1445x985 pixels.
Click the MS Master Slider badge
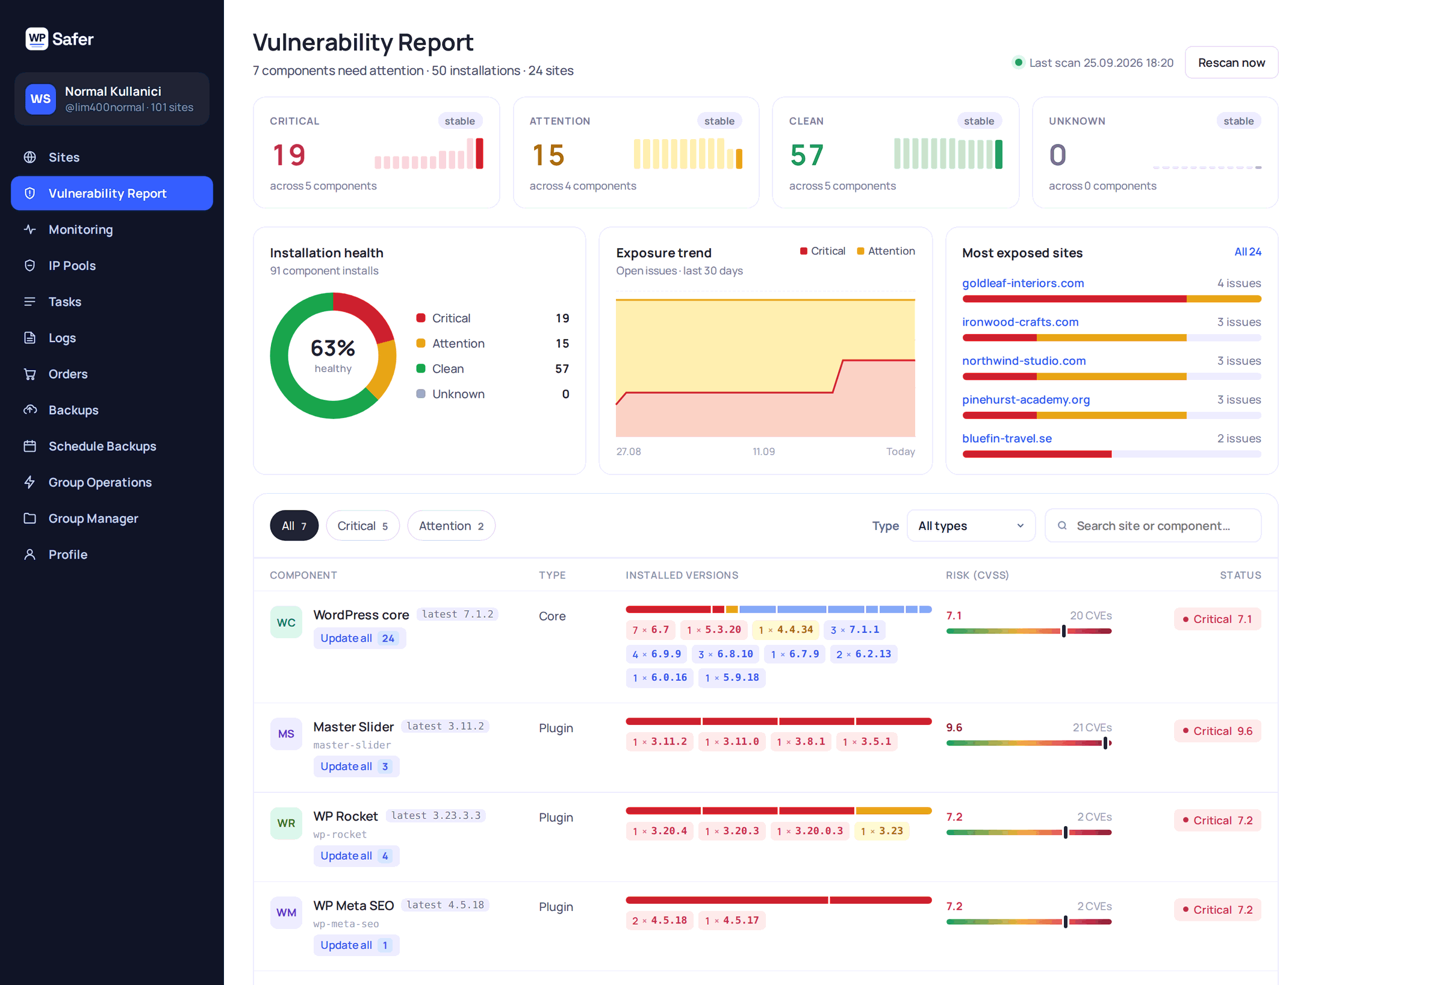tap(286, 734)
